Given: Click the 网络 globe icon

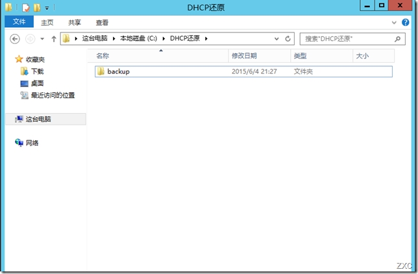Looking at the screenshot, I should pyautogui.click(x=19, y=143).
